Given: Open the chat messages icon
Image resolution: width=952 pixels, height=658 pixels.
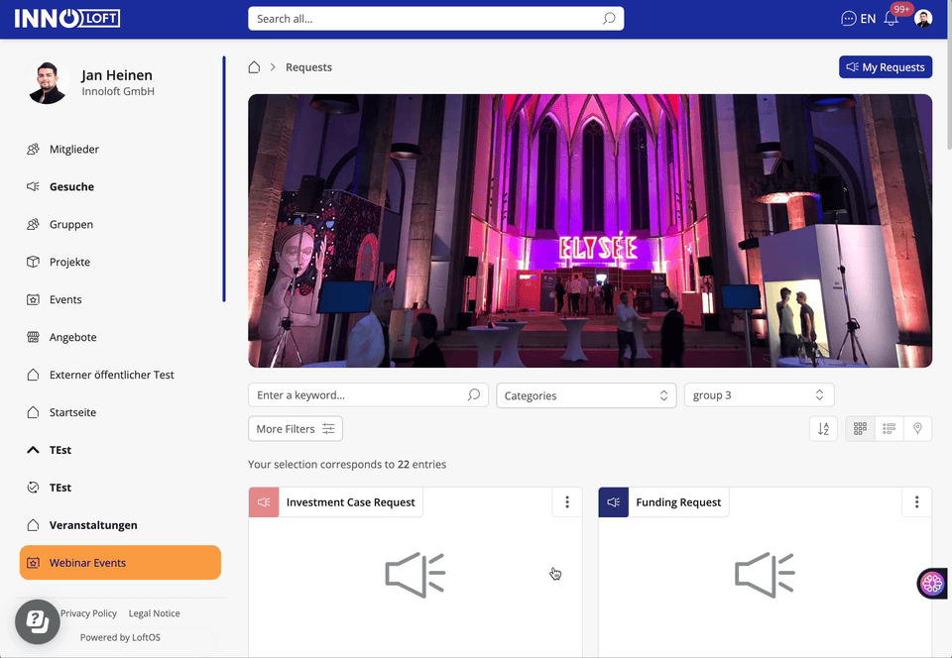Looking at the screenshot, I should click(848, 19).
